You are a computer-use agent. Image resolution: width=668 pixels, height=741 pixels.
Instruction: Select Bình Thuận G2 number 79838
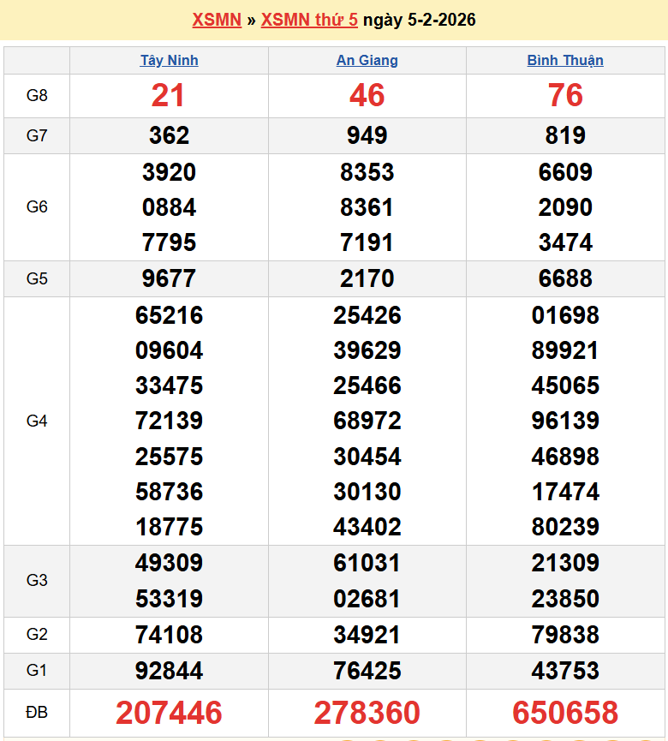coord(565,635)
